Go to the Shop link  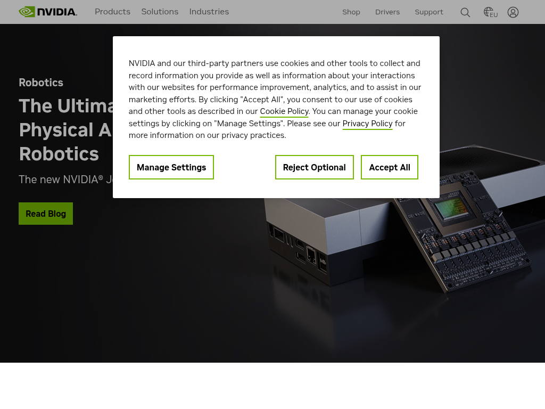tap(351, 12)
